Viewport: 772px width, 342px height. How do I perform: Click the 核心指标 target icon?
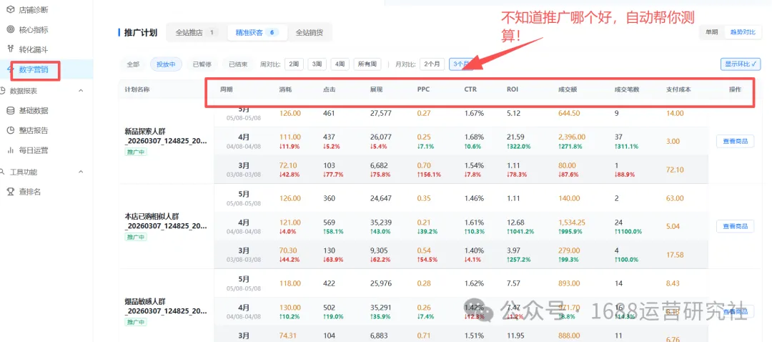10,29
